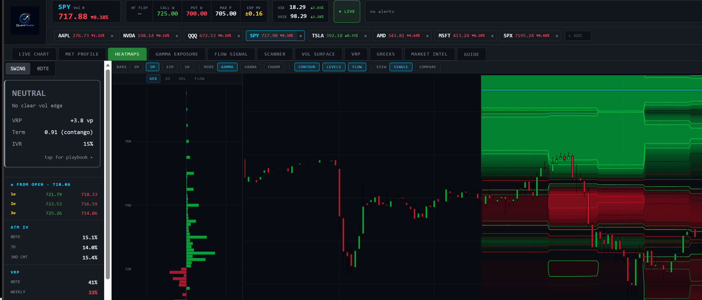Open the VOL SURFACE tab
Viewport: 702px width, 300px height.
[318, 54]
